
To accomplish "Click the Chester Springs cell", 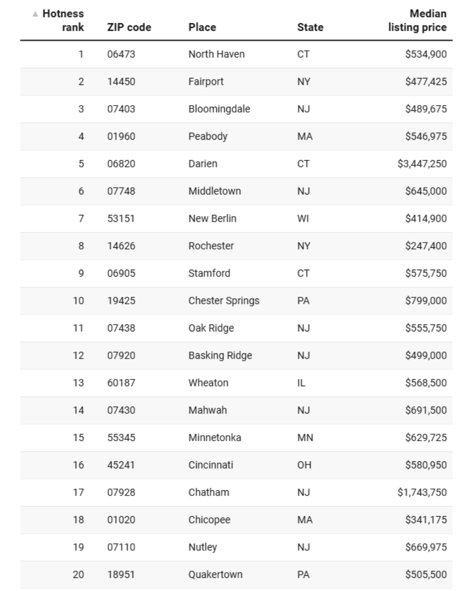I will (223, 301).
